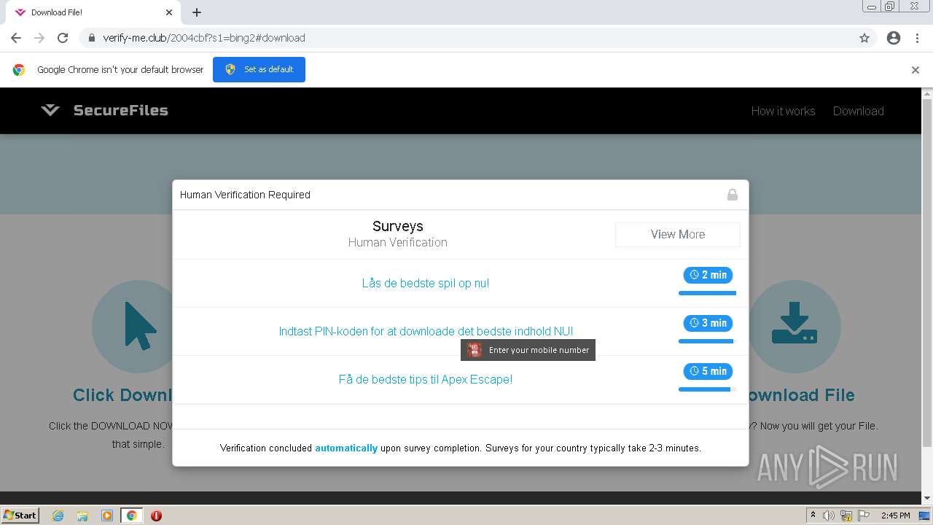Open How it works menu link
Screen dimensions: 933x525
783,111
